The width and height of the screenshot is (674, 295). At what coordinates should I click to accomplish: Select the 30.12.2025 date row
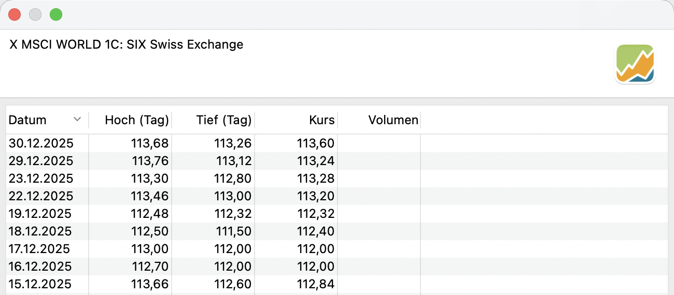coord(41,143)
